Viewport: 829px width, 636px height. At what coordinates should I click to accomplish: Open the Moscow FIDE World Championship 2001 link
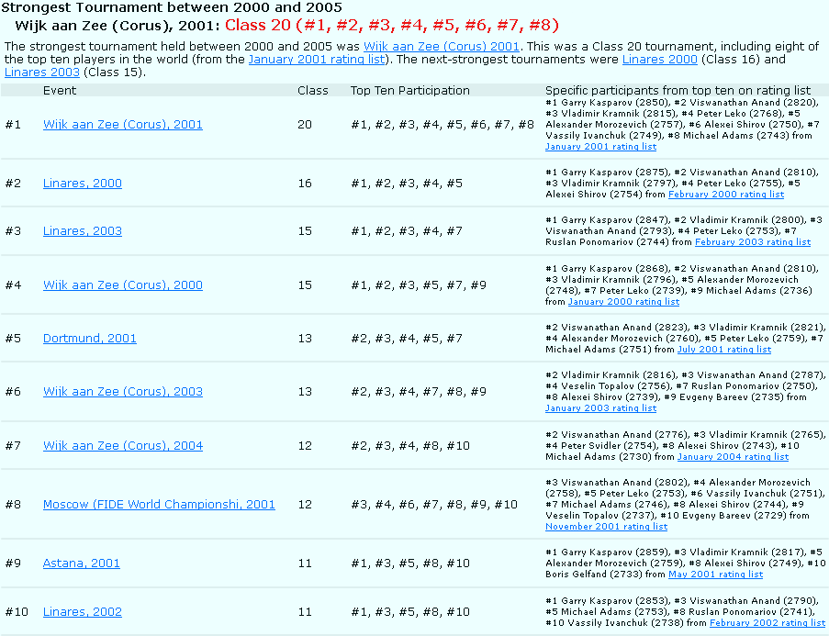159,504
